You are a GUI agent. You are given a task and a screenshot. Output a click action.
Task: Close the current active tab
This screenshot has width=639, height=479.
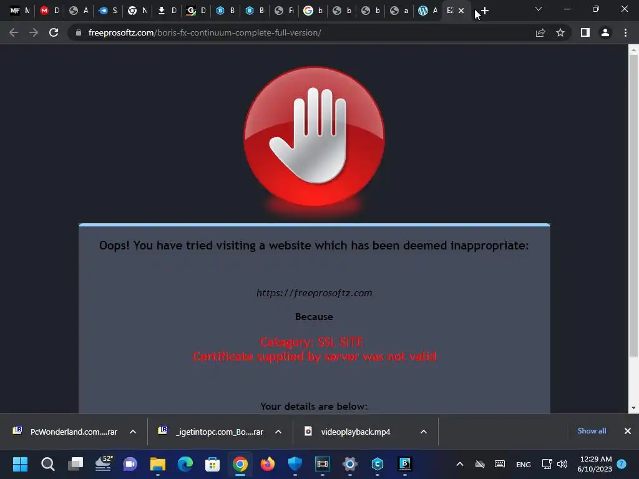[461, 11]
